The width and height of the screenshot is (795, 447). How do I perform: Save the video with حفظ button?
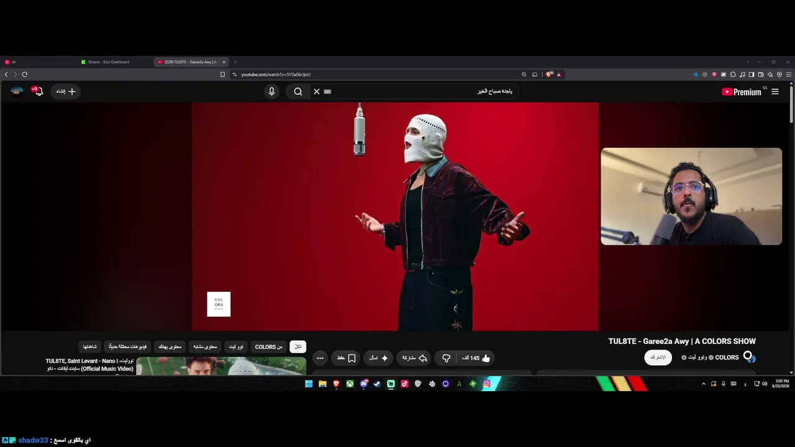click(x=347, y=358)
